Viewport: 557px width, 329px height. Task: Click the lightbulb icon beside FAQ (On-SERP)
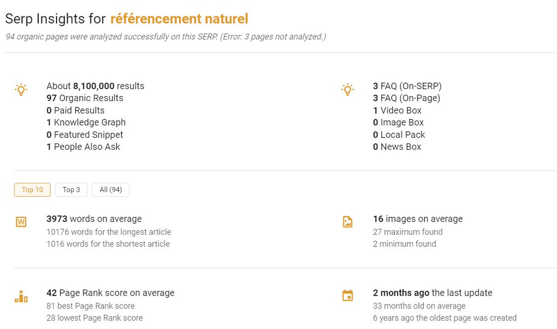tap(348, 90)
